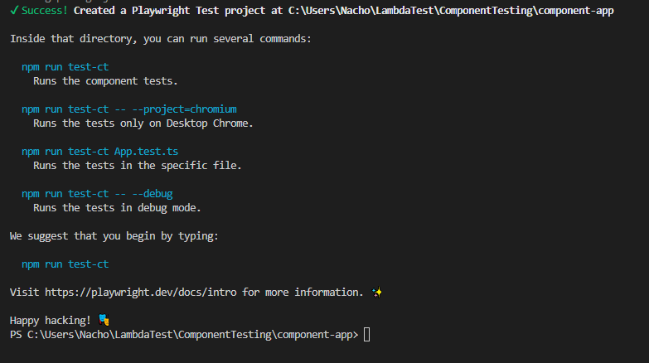Viewport: 649px width, 363px height.
Task: Click the 'Runs the component tests.' description
Action: tap(106, 81)
